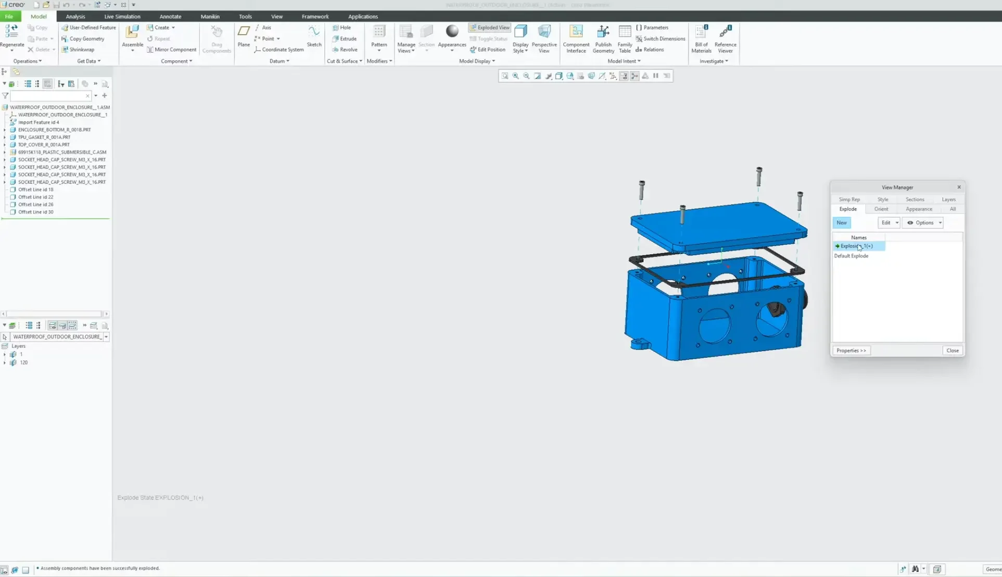
Task: Click the model tree horizontal scrollbar
Action: tap(55, 314)
